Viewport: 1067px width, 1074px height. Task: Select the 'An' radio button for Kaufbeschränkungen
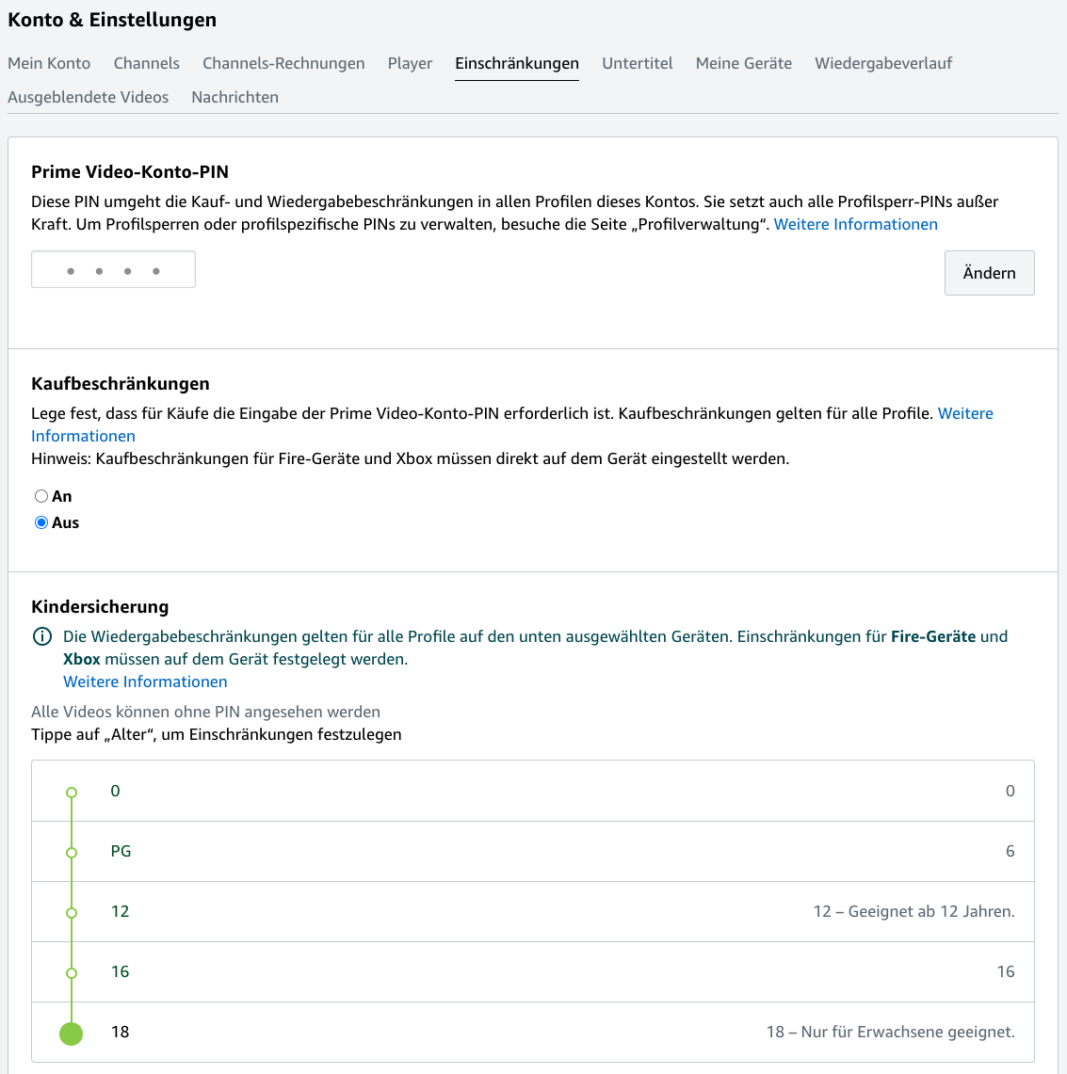(x=41, y=496)
